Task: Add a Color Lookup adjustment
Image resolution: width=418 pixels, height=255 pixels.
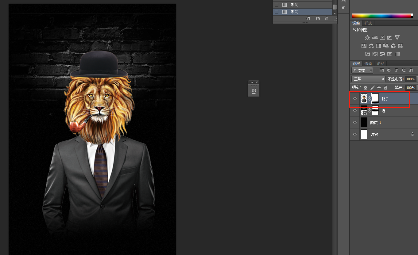Action: 401,46
